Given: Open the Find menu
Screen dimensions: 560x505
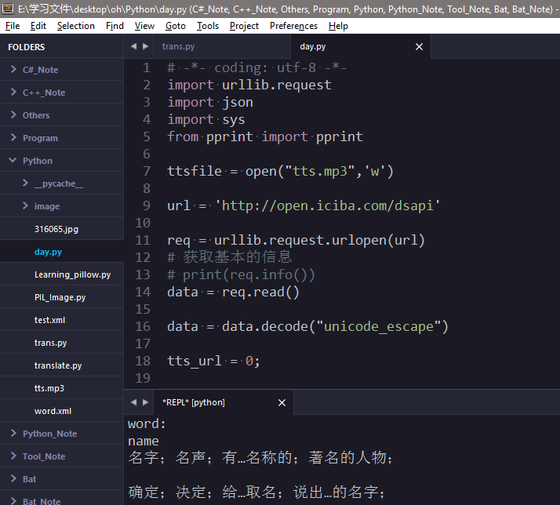Looking at the screenshot, I should pos(115,26).
